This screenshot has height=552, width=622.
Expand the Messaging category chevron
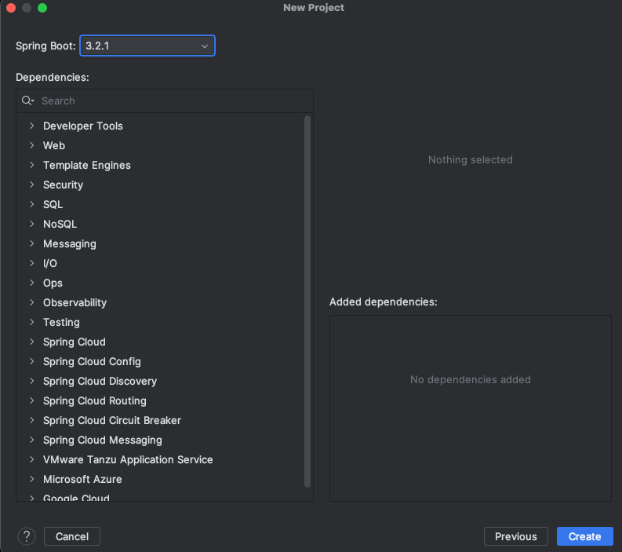coord(31,244)
